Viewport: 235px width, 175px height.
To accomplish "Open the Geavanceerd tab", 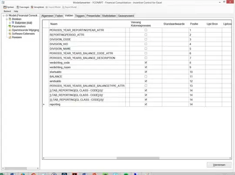I will [126, 16].
